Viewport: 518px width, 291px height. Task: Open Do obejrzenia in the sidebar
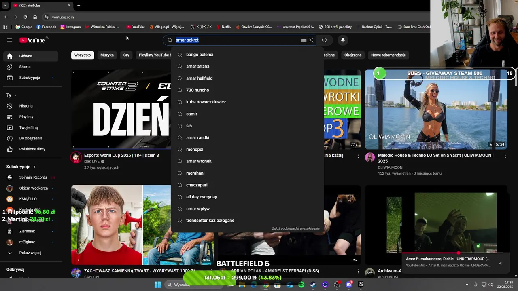click(31, 138)
